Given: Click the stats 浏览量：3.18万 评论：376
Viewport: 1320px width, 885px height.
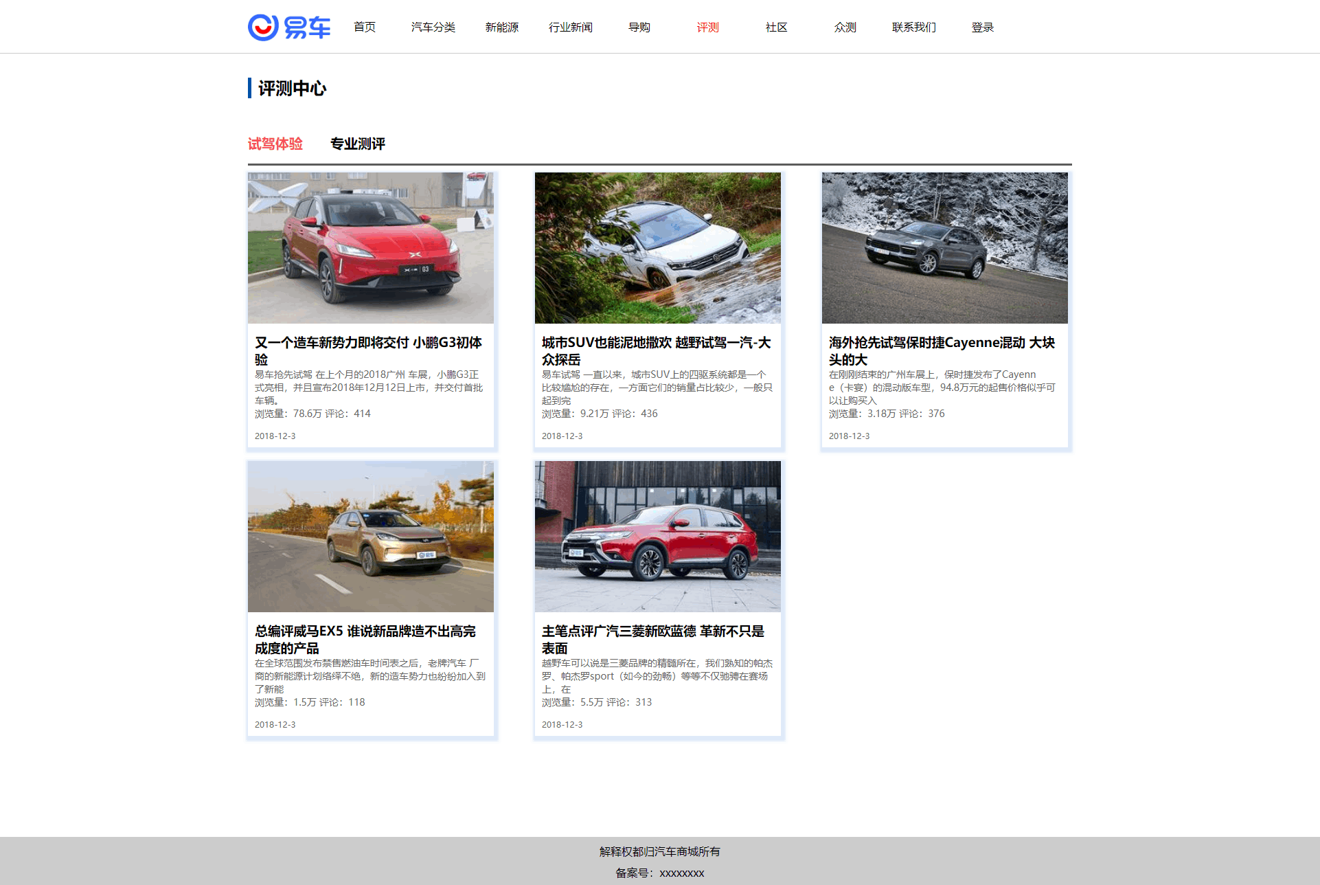Looking at the screenshot, I should [x=887, y=414].
